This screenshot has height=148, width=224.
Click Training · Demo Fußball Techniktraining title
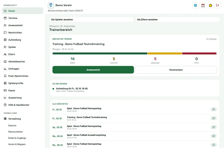tap(78, 44)
